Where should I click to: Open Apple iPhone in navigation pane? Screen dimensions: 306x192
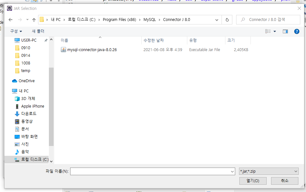pos(33,106)
